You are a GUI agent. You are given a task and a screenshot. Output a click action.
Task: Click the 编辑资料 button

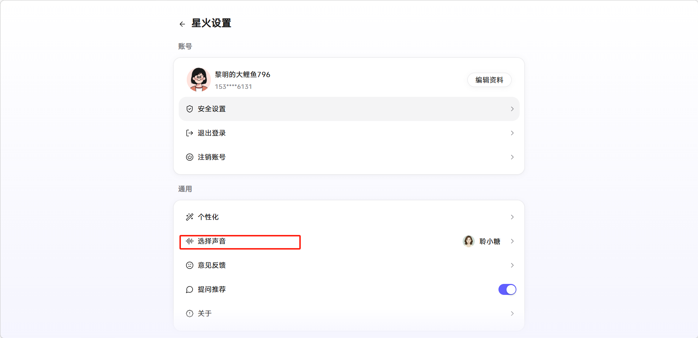[x=489, y=80]
